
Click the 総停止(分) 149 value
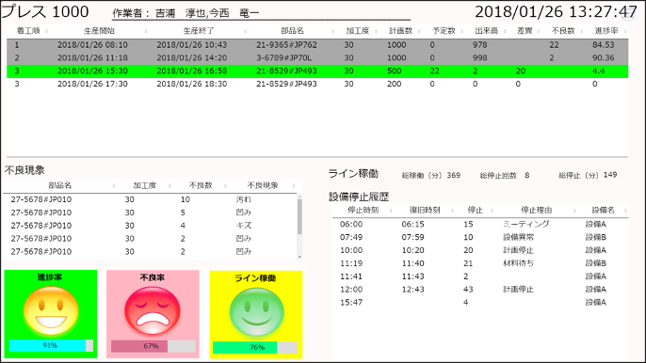click(x=610, y=175)
